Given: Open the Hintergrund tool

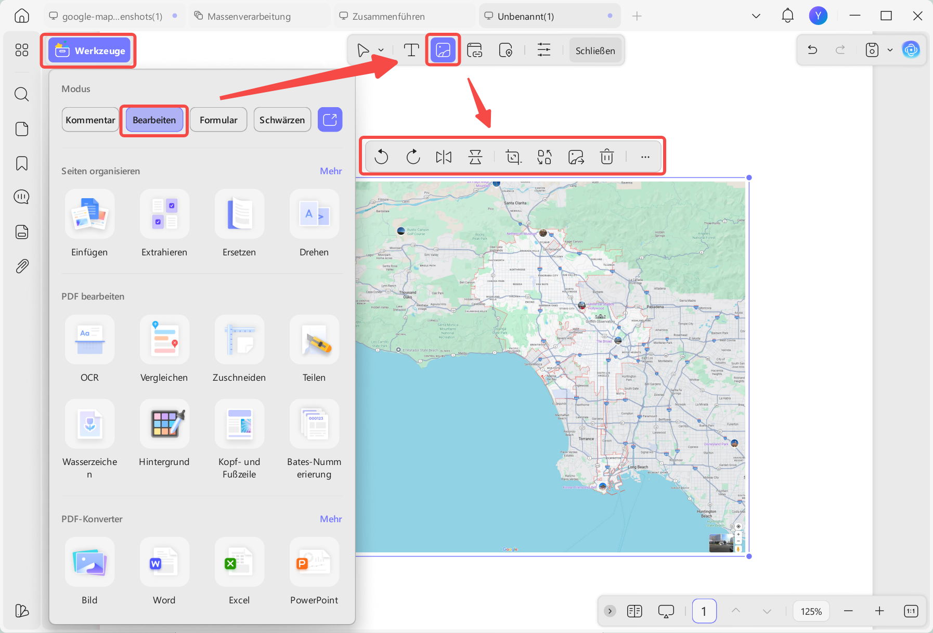Looking at the screenshot, I should pyautogui.click(x=164, y=433).
